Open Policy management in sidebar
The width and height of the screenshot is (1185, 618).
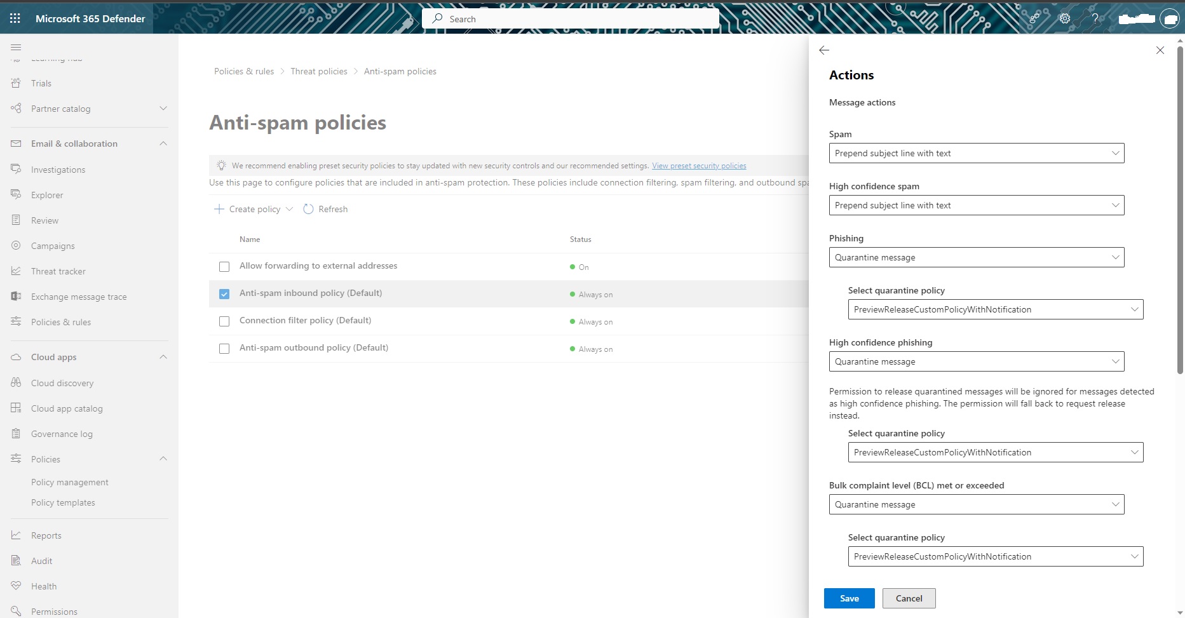[70, 482]
